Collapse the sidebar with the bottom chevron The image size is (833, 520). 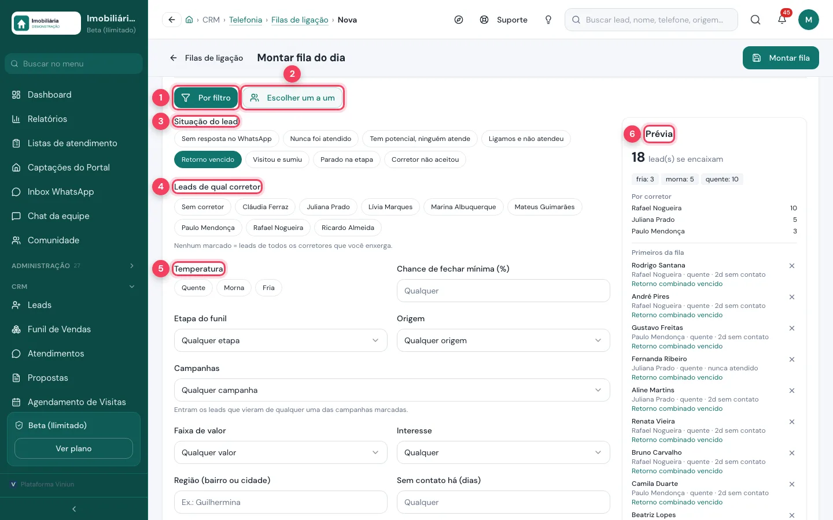pos(74,509)
